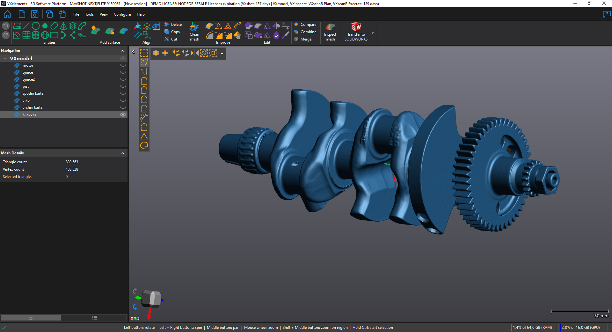
Task: Toggle visibility of spodni karter
Action: (123, 93)
